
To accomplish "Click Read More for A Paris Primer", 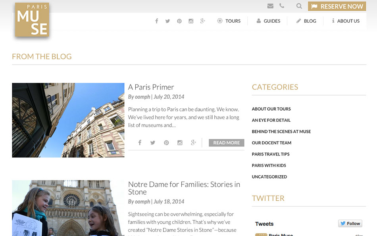I will coord(226,143).
